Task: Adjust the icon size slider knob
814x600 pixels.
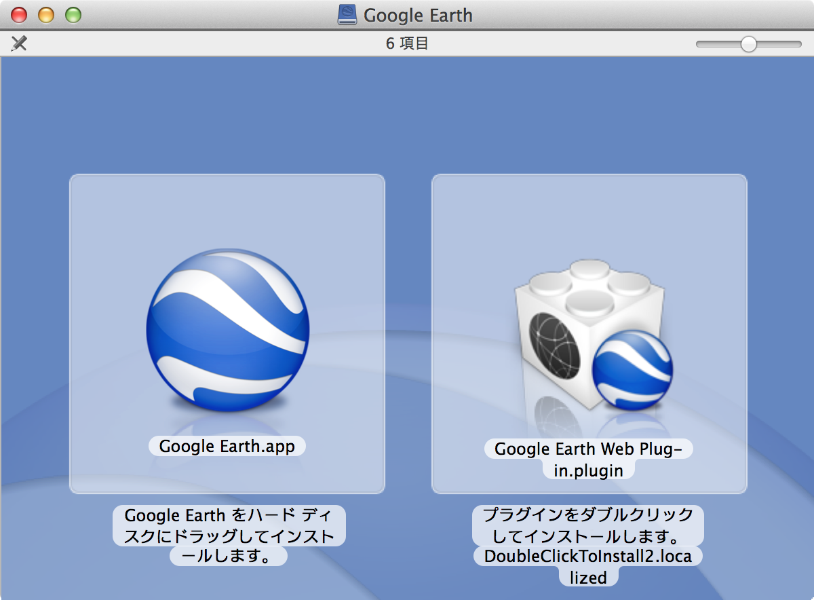Action: coord(748,44)
